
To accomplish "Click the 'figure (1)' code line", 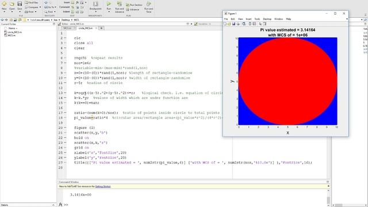I will (85, 128).
